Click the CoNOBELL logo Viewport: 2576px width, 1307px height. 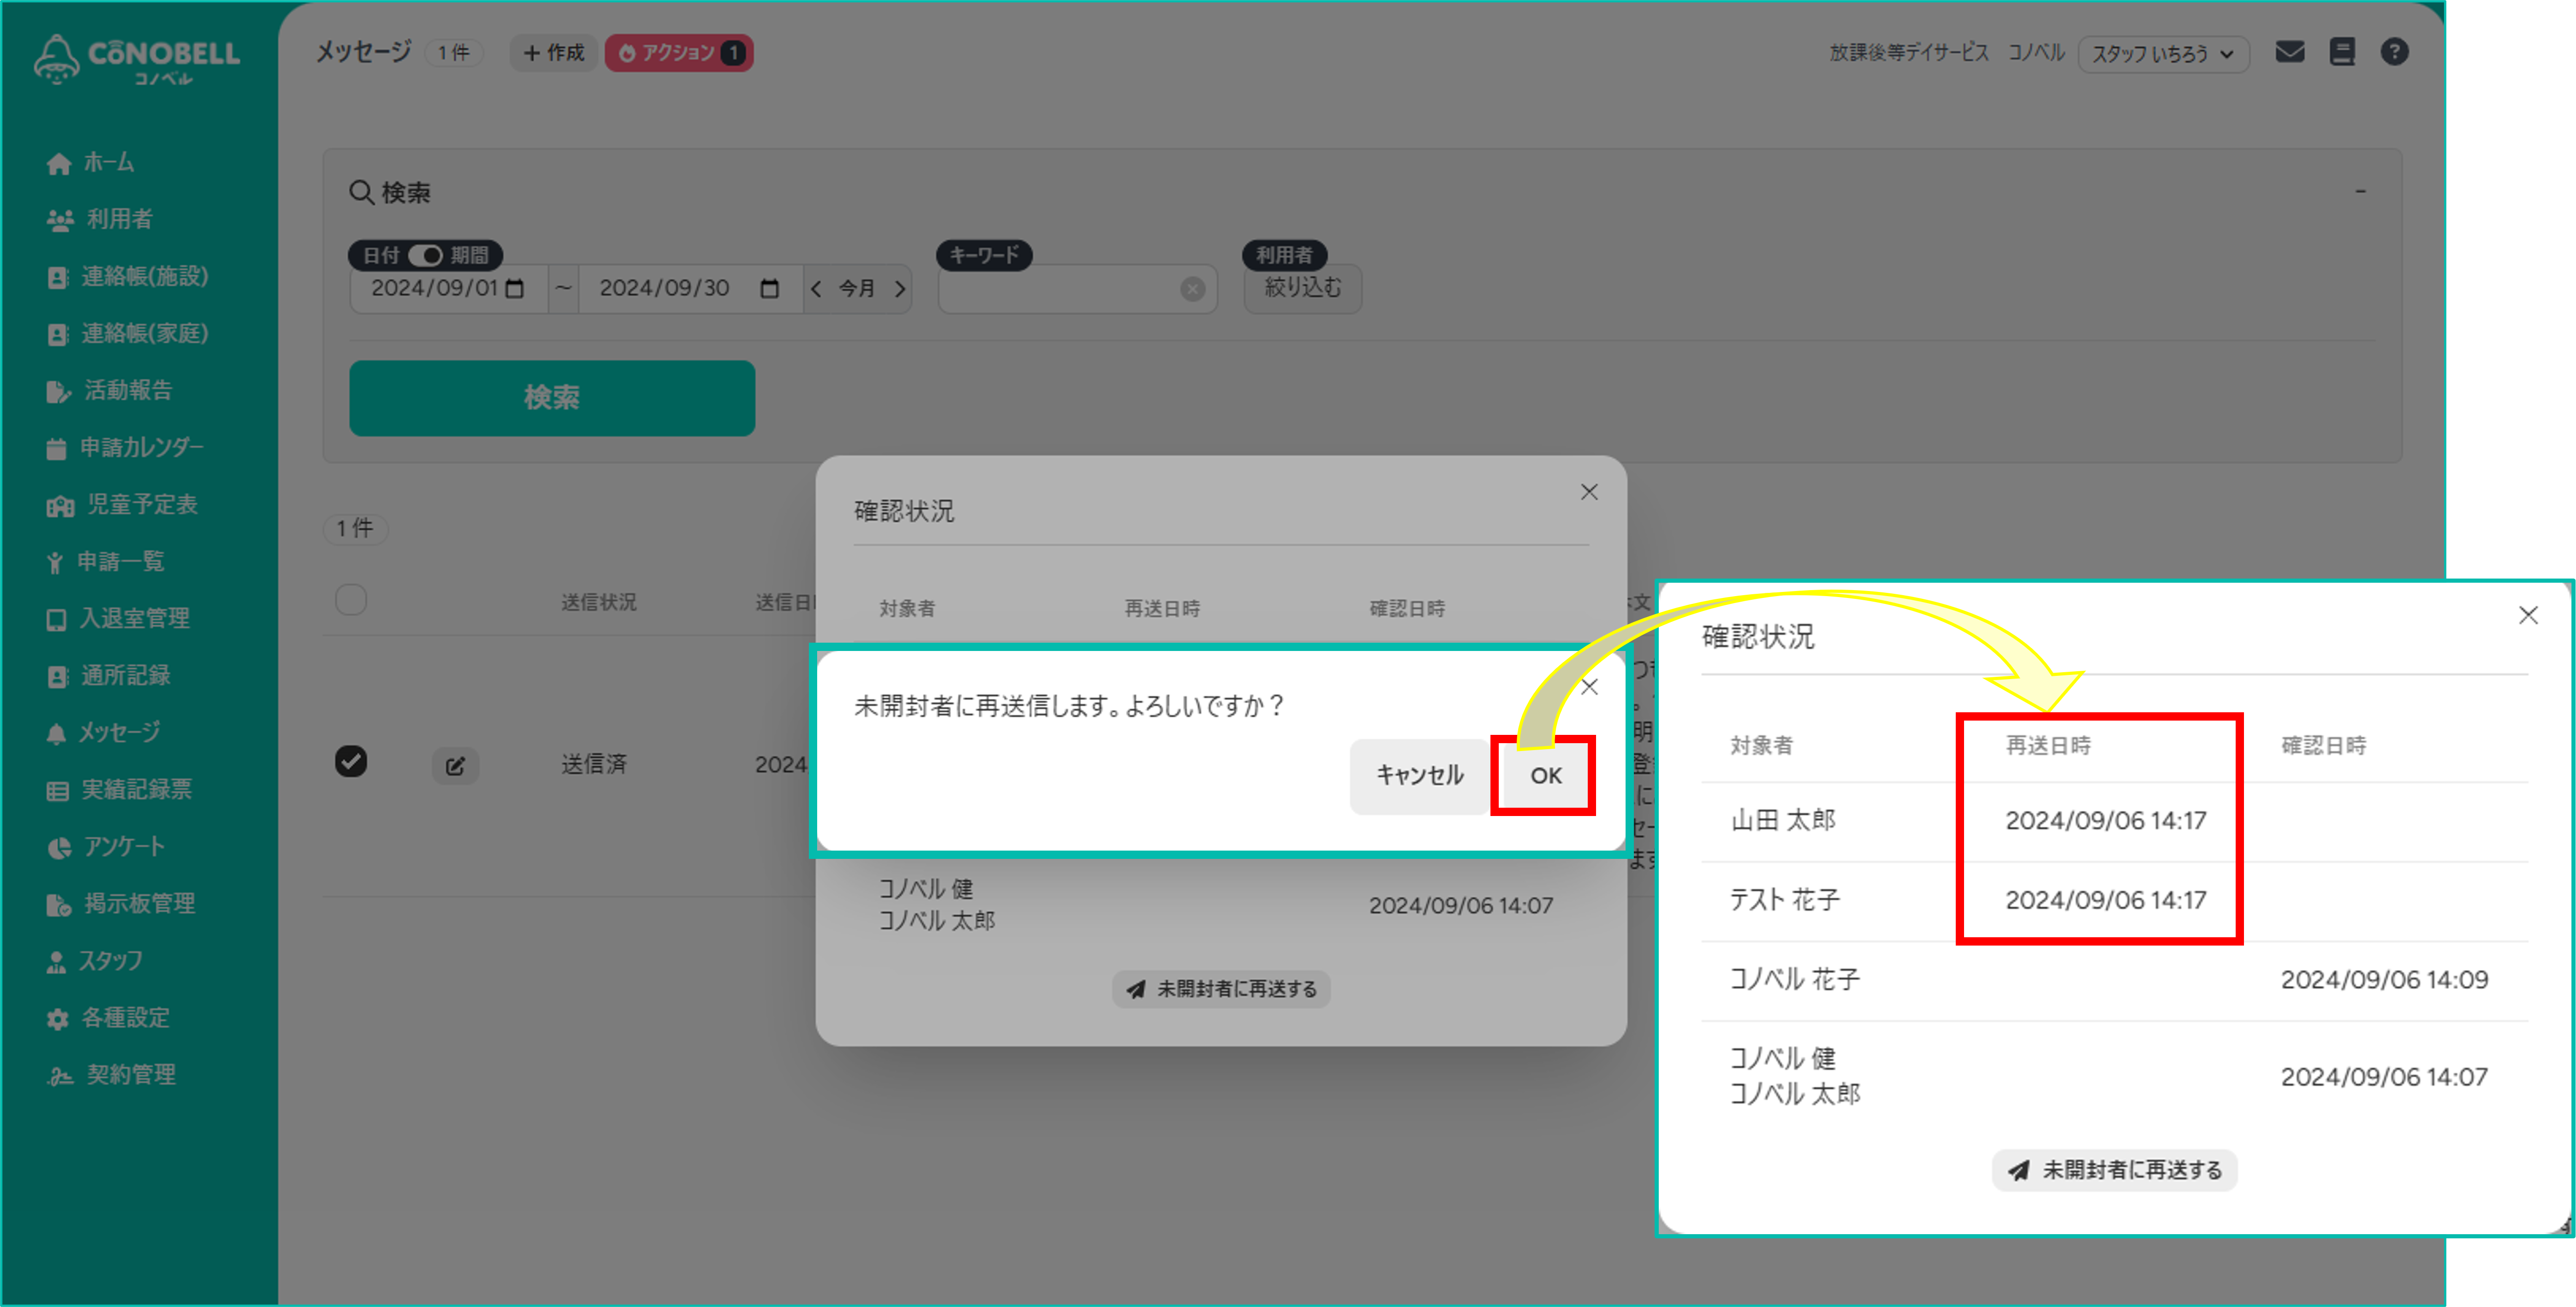(136, 59)
